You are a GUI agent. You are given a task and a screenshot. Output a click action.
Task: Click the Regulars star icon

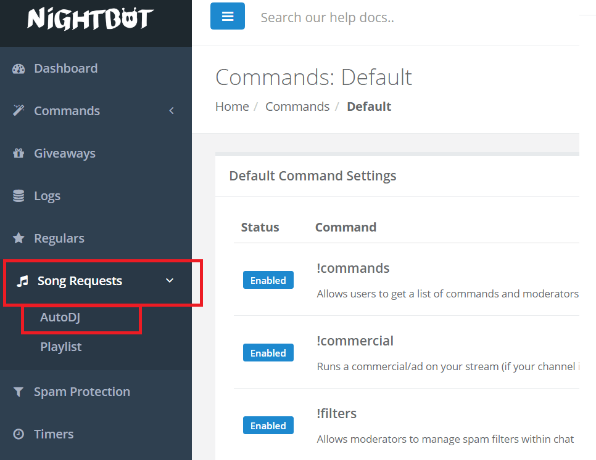pos(19,238)
